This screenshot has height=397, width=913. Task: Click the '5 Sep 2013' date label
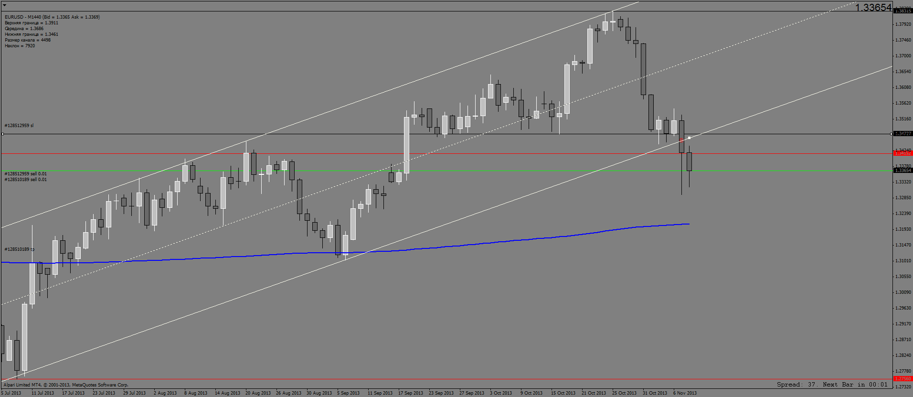pos(349,393)
